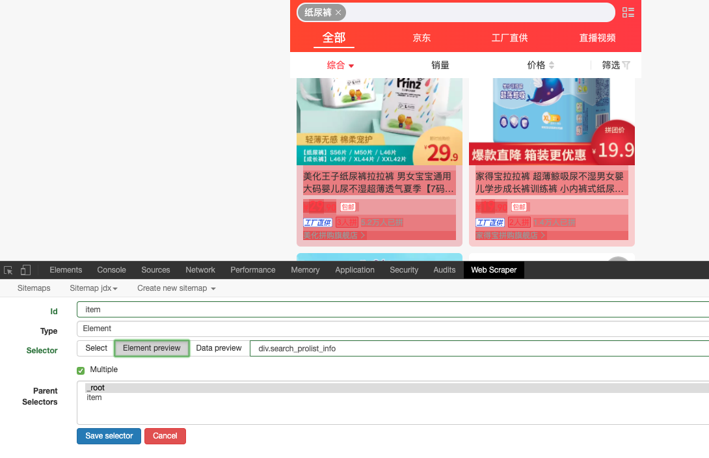709x458 pixels.
Task: Sort results by 销量
Action: click(x=440, y=65)
